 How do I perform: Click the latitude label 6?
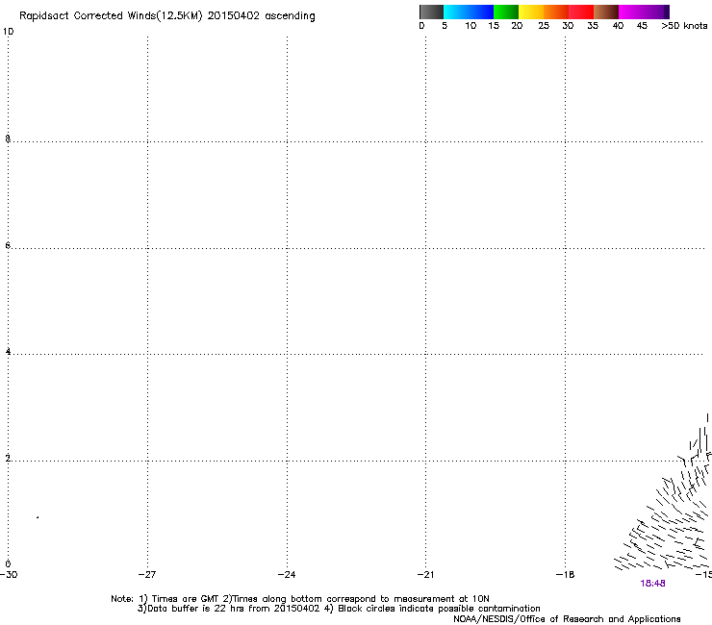[x=8, y=245]
